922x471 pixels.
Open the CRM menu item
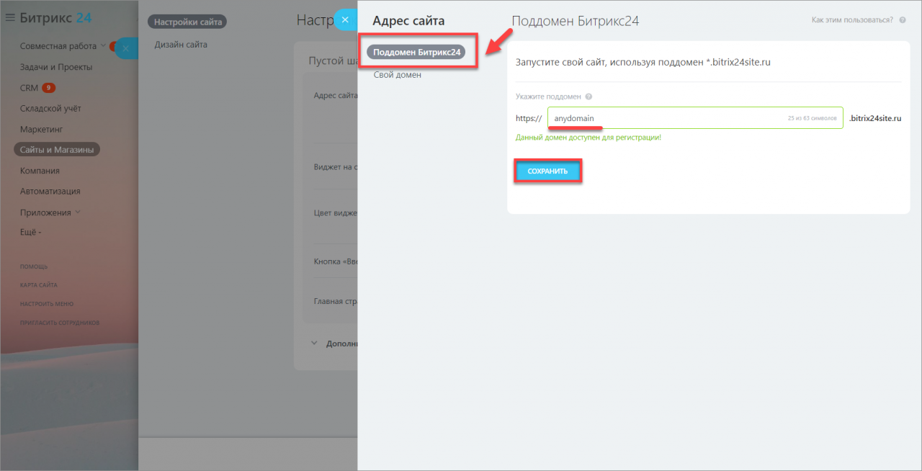[x=29, y=88]
